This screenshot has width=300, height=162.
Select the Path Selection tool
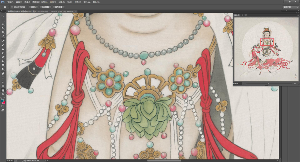click(3, 82)
